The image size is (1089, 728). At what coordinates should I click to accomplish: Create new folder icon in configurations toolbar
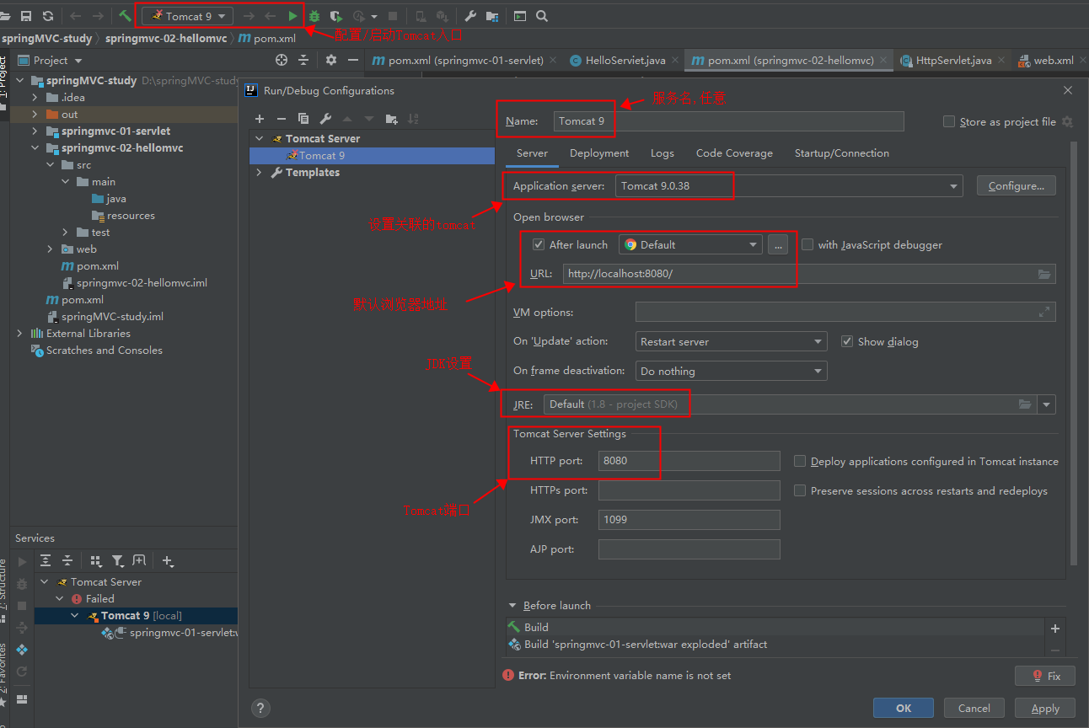(391, 119)
